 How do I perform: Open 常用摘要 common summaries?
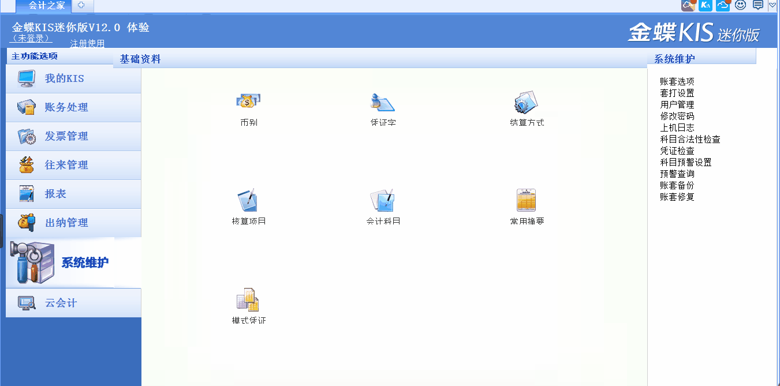pyautogui.click(x=526, y=200)
